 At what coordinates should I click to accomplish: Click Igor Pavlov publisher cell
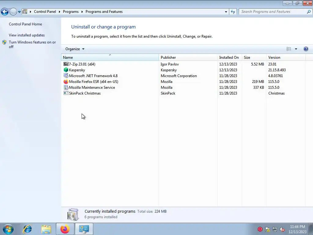[170, 64]
